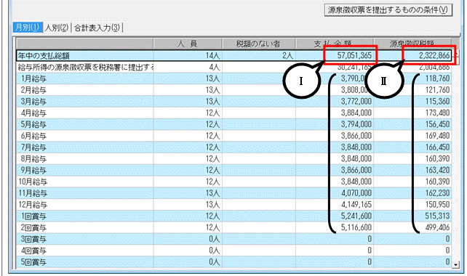This screenshot has width=467, height=276.
Task: Click total withholding tax 2,322,866
Action: pyautogui.click(x=434, y=55)
